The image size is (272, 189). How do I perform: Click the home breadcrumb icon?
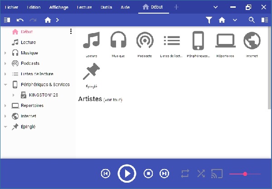(48, 20)
